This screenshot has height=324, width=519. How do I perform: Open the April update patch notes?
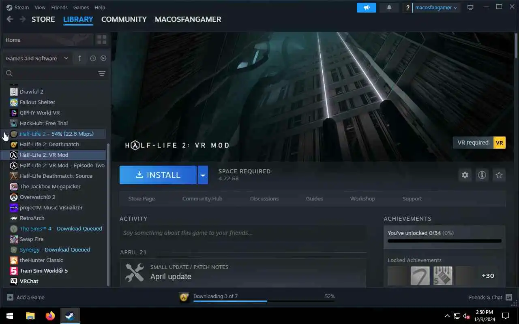(x=243, y=273)
